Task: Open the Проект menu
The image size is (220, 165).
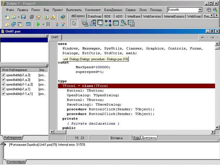Action: (58, 10)
